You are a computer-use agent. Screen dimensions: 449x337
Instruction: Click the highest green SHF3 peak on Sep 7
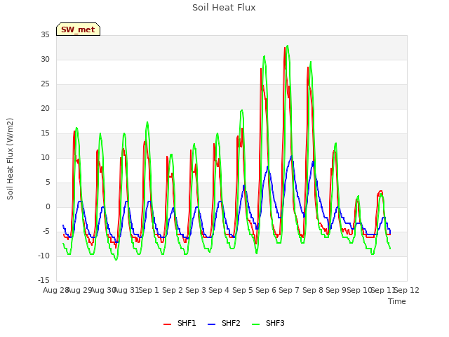coord(288,46)
